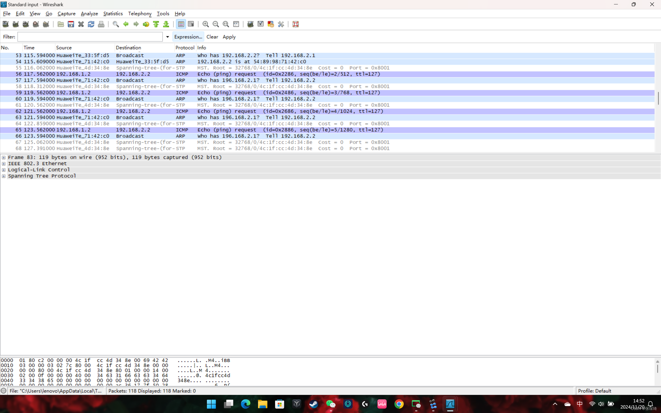
Task: Click the Reload capture file icon
Action: coord(91,24)
